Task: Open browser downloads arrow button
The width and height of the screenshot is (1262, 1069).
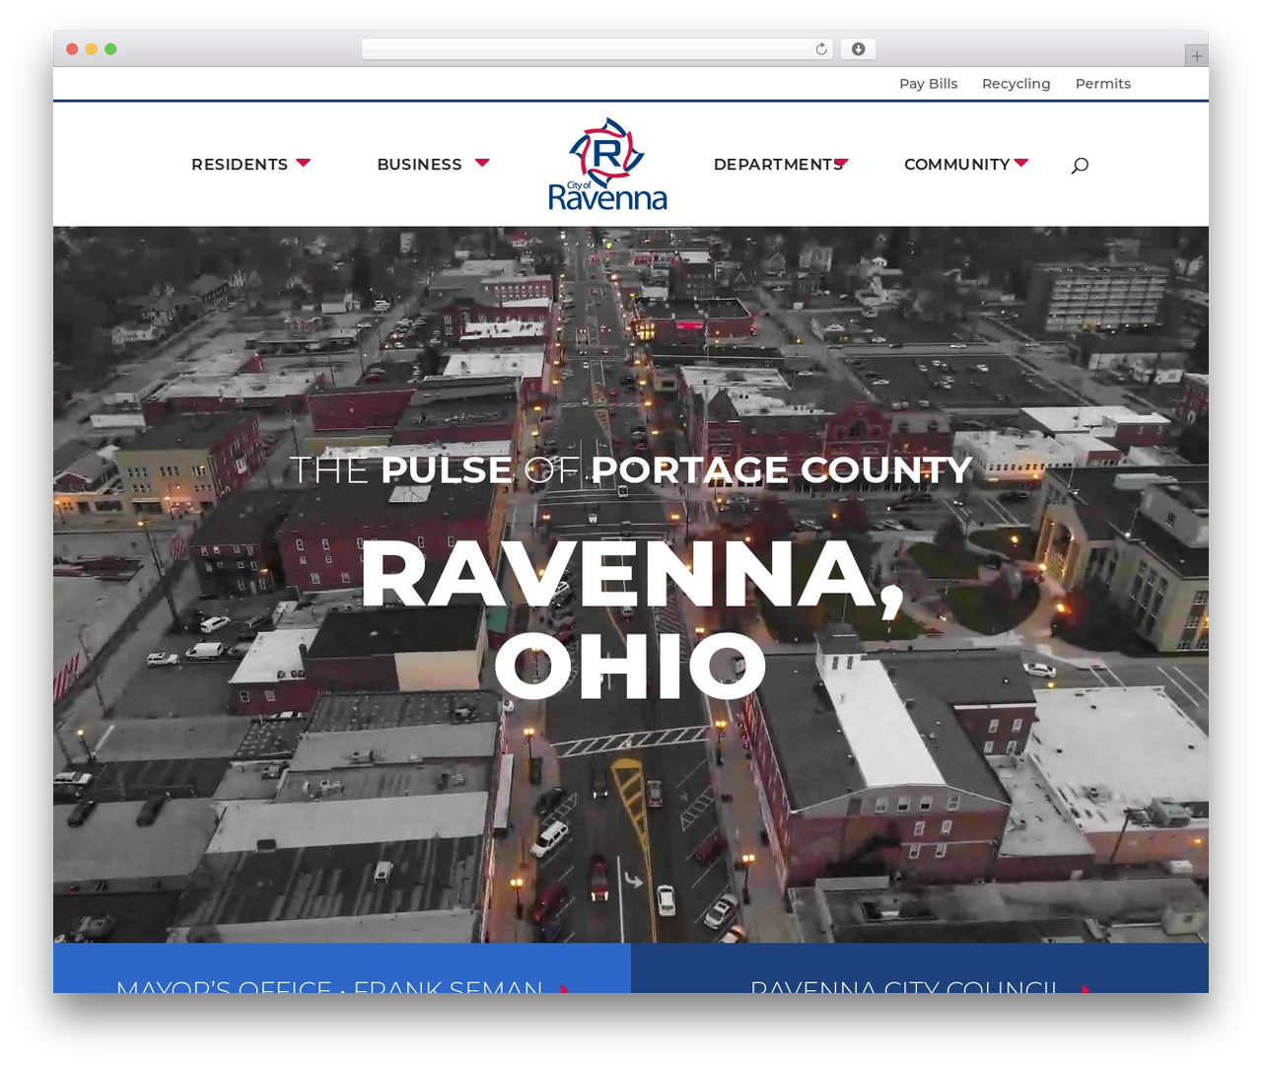Action: [x=858, y=49]
